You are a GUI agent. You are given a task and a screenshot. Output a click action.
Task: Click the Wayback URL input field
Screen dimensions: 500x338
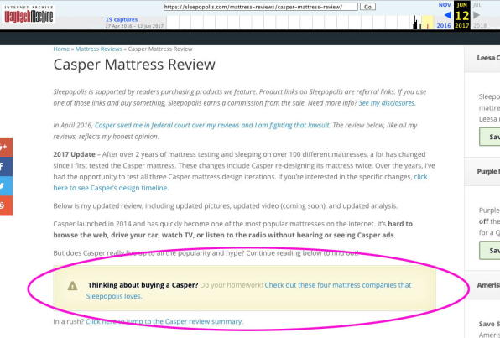point(261,7)
